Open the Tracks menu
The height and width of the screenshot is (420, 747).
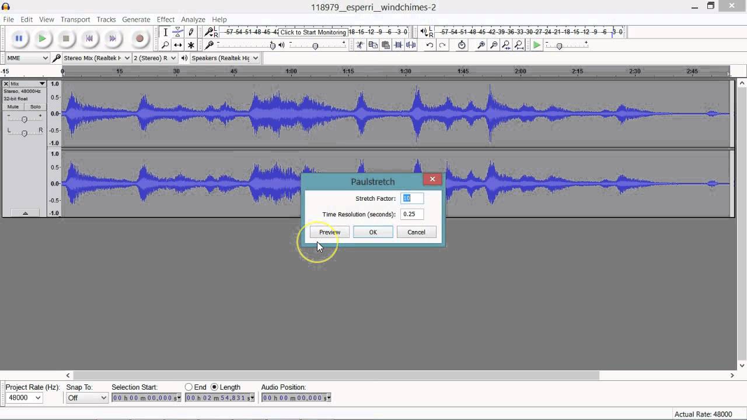coord(106,19)
